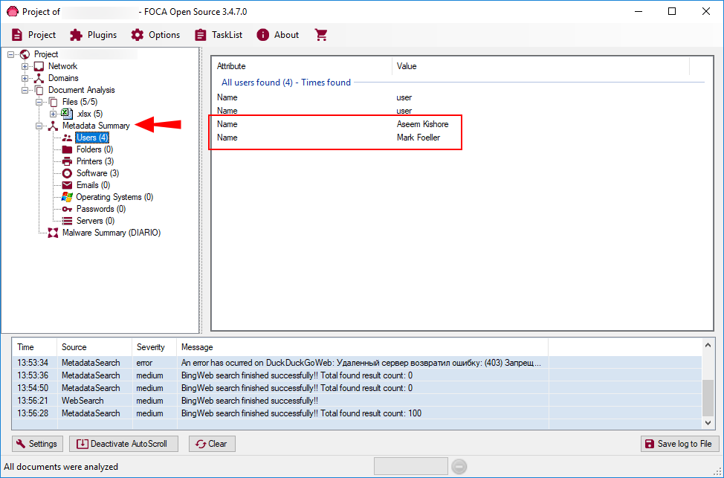
Task: Select Emails (0) in the tree
Action: 93,185
